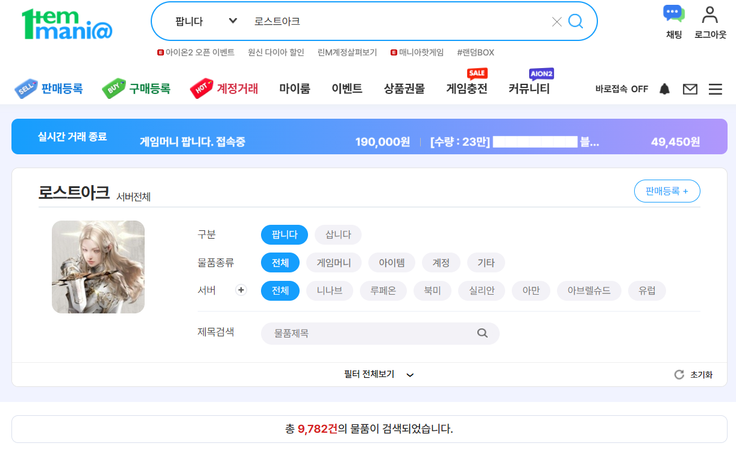This screenshot has height=449, width=736.
Task: Select 전체 in 물품종류 filter
Action: [280, 263]
